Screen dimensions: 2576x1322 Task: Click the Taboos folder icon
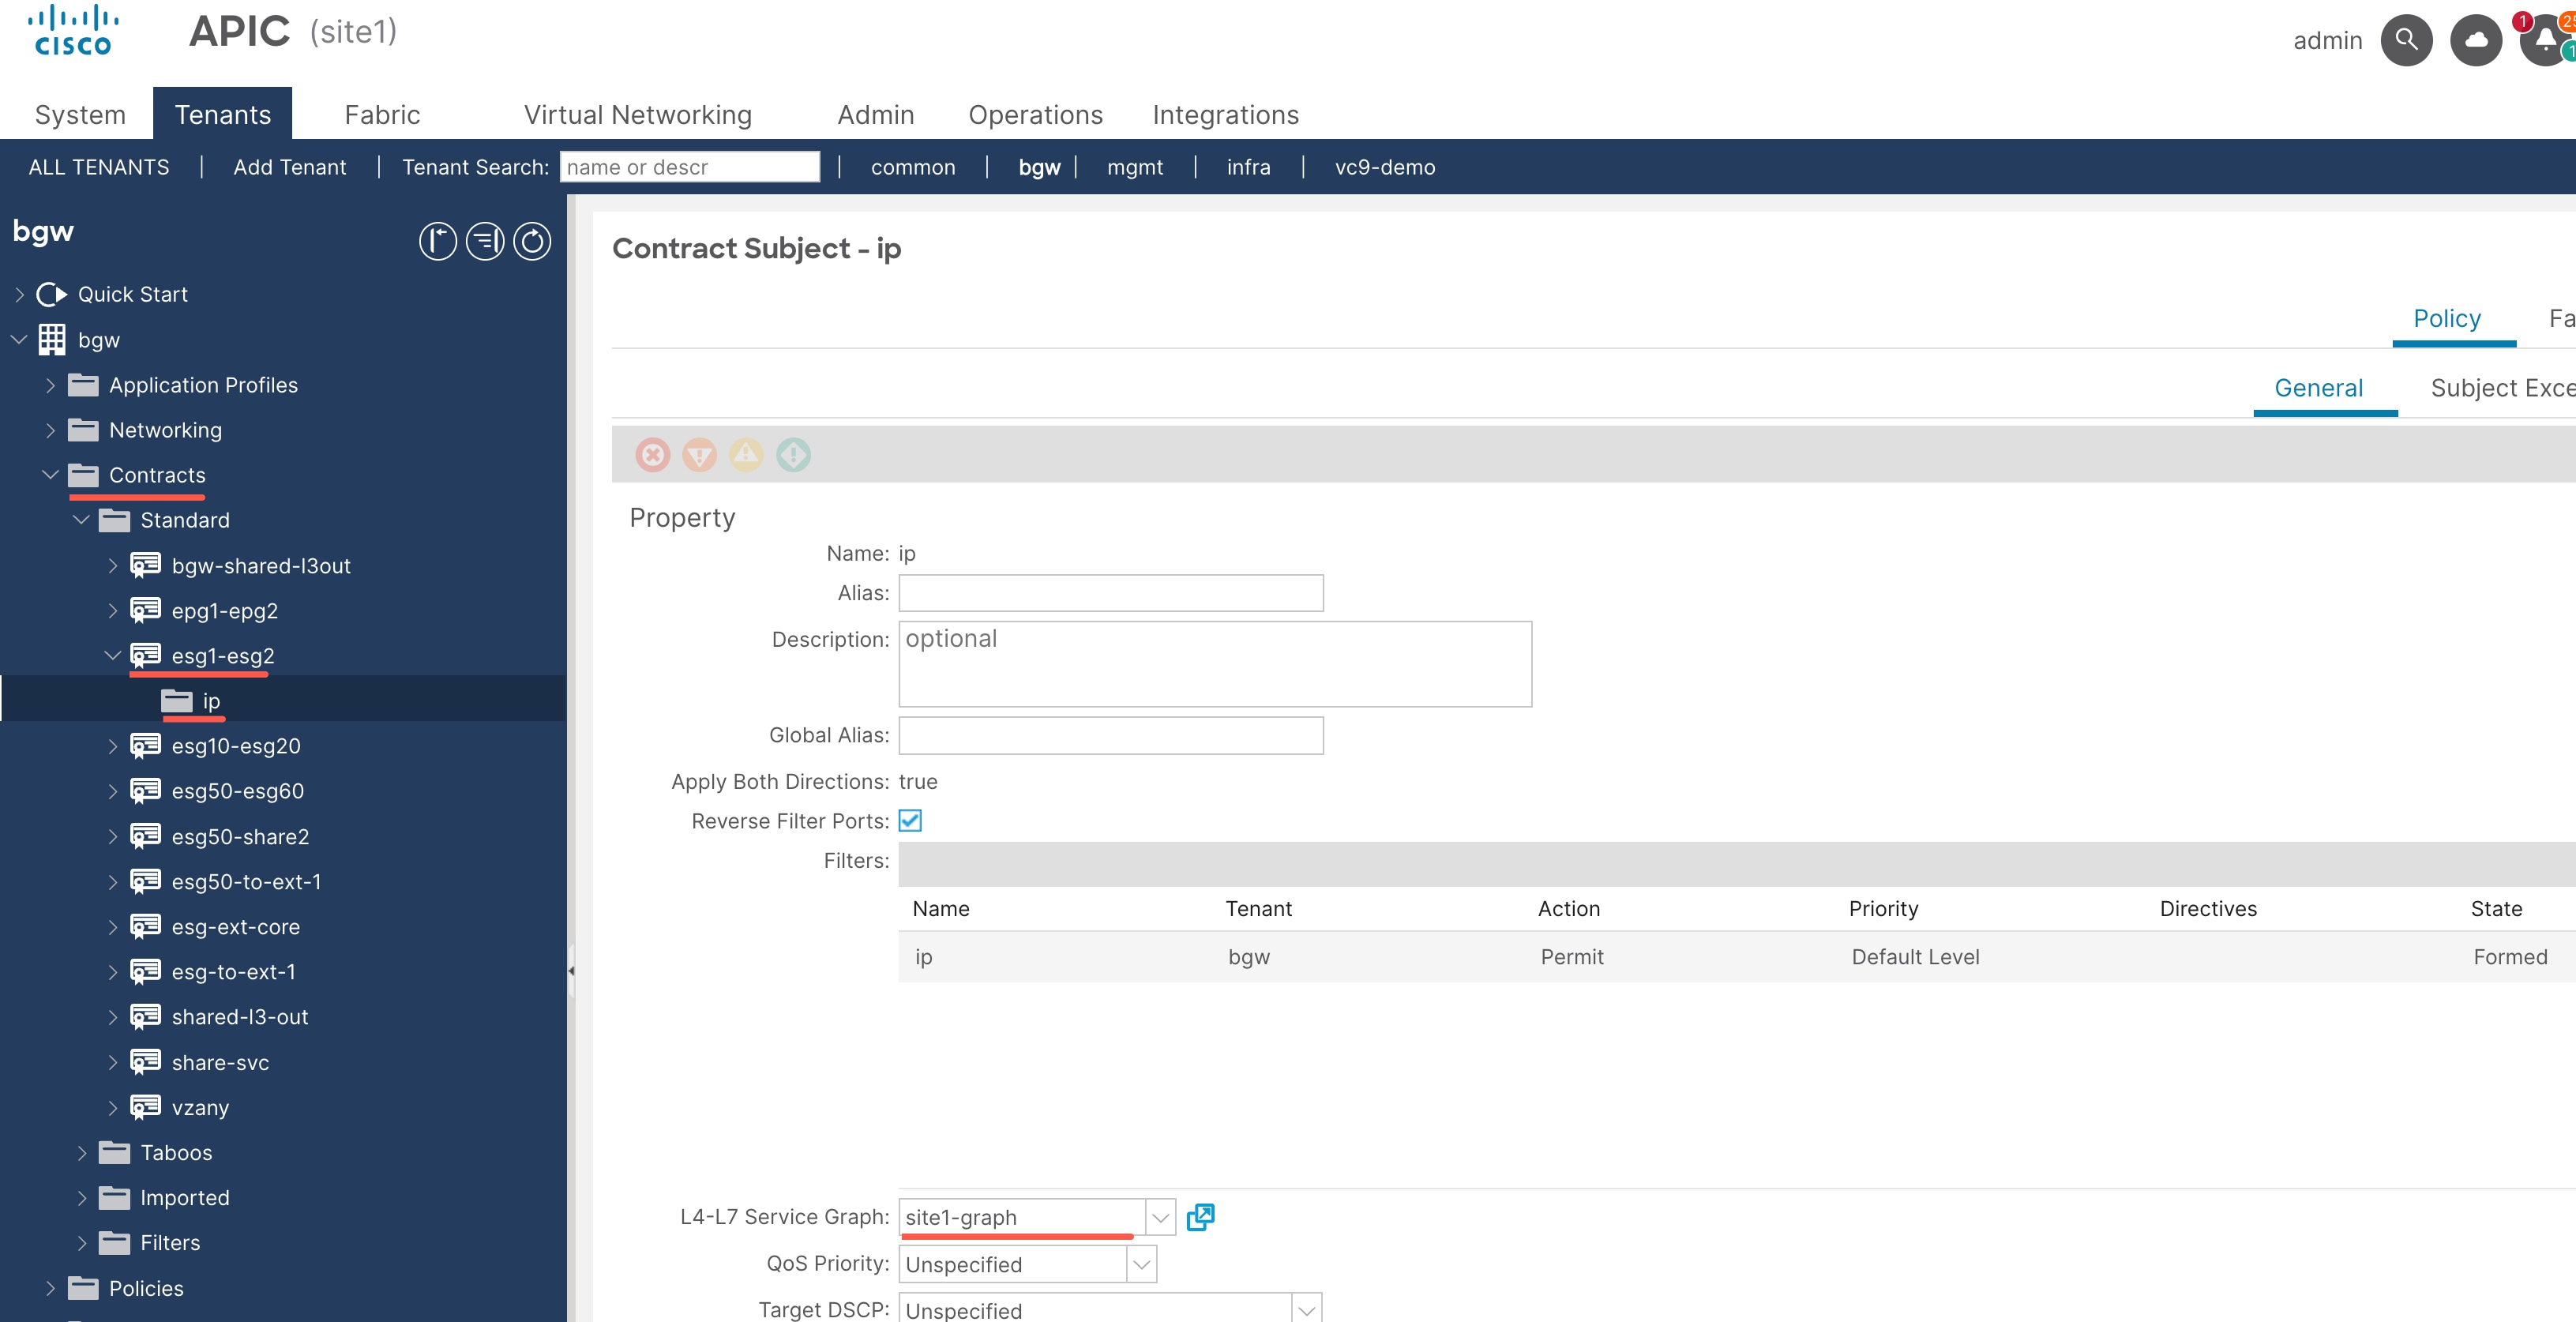114,1152
